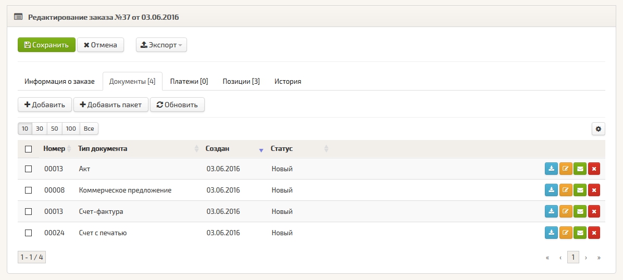Edit the Счет-фактура document
Image resolution: width=623 pixels, height=280 pixels.
(x=566, y=211)
